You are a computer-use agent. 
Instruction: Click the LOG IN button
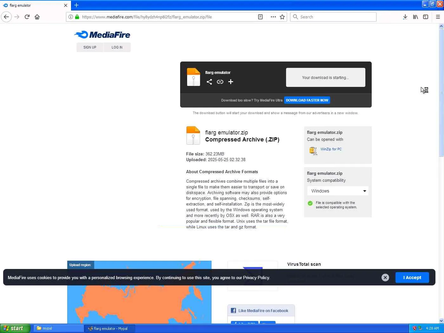(117, 47)
